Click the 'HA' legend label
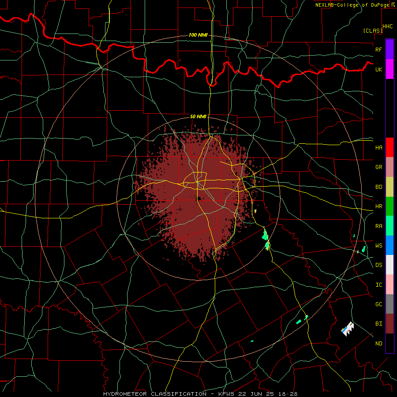The image size is (397, 397). [378, 147]
